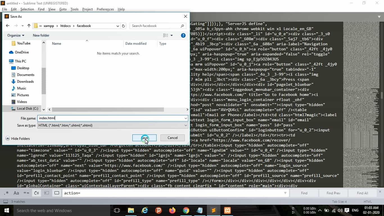Select Local Disk (C:) in navigation pane

[x=25, y=109]
